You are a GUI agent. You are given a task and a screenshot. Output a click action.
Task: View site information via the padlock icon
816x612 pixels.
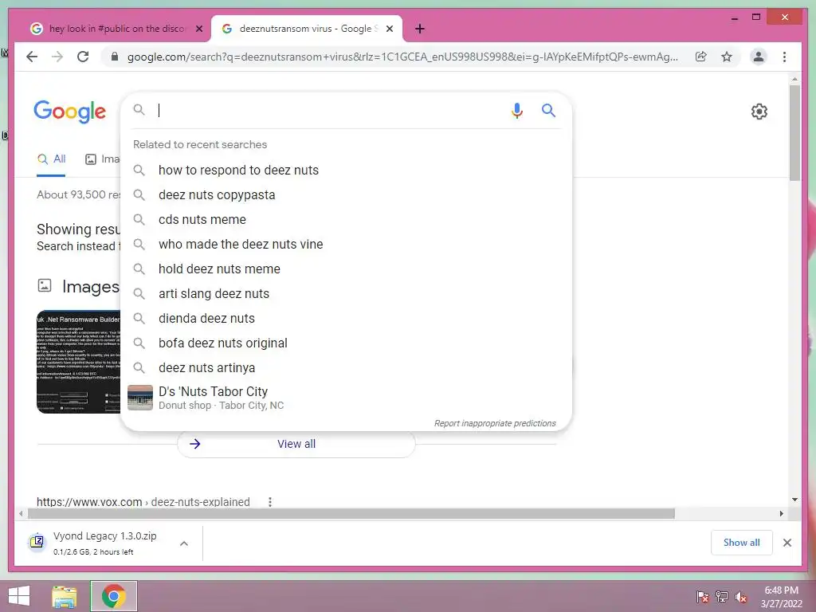pos(115,57)
